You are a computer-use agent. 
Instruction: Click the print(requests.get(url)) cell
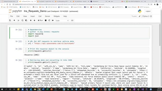86,50
